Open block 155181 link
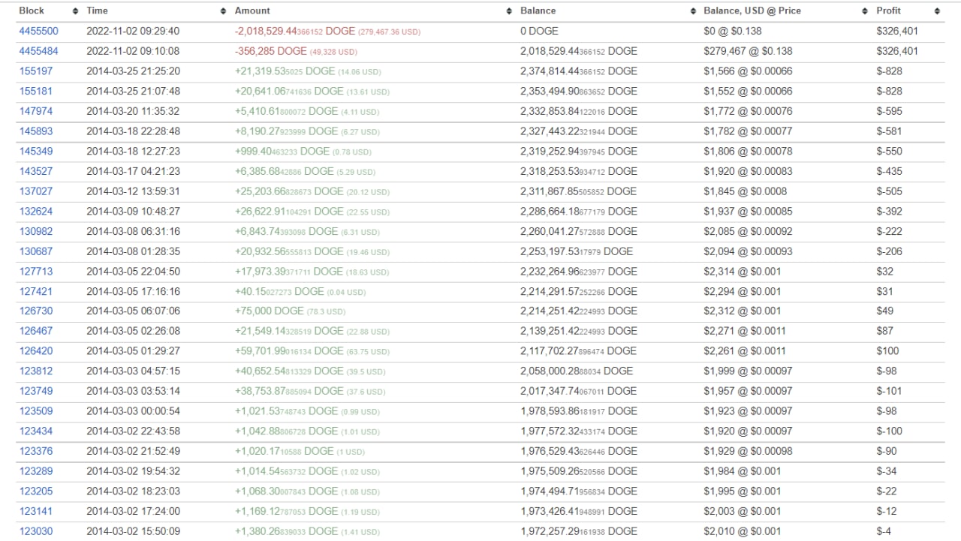Viewport: 961px width, 541px height. 36,92
